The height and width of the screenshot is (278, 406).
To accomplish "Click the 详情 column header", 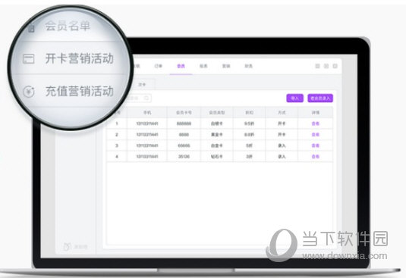I will point(316,113).
